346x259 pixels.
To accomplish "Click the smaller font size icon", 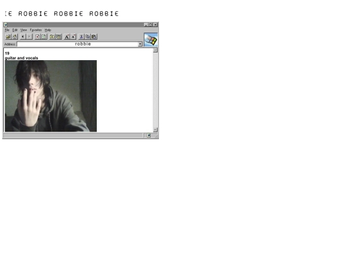I will tap(73, 36).
